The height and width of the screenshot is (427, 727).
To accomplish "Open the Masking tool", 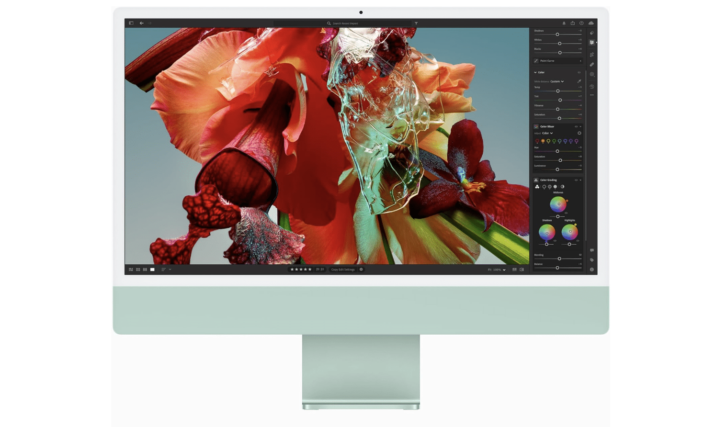I will pos(592,75).
